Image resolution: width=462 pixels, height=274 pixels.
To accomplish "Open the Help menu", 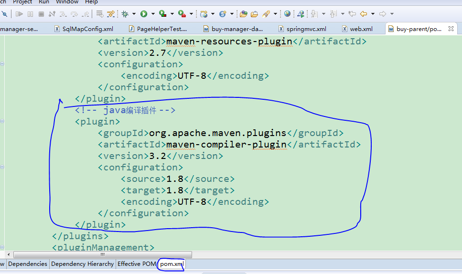I will pyautogui.click(x=91, y=2).
